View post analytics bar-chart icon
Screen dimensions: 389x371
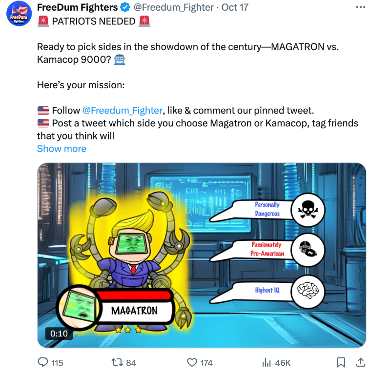coord(266,362)
